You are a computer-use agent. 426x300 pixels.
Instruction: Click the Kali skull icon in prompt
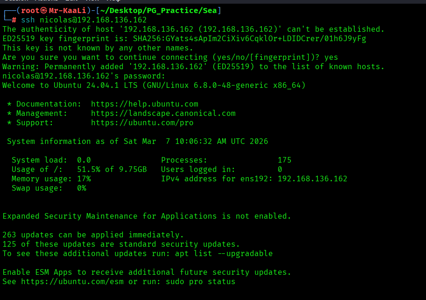tap(44, 10)
